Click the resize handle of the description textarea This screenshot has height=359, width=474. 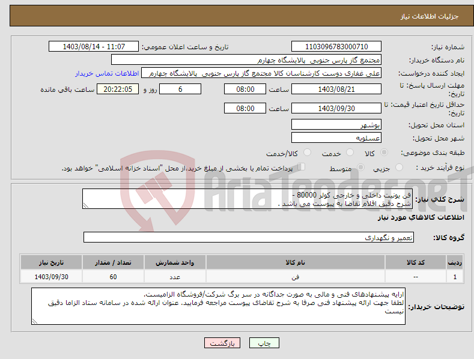[x=86, y=205]
